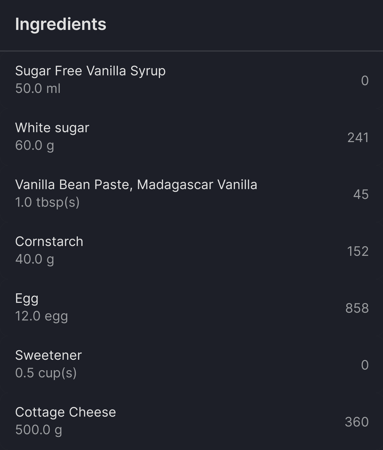Tap the 50.0 ml syrup quantity

pos(38,88)
